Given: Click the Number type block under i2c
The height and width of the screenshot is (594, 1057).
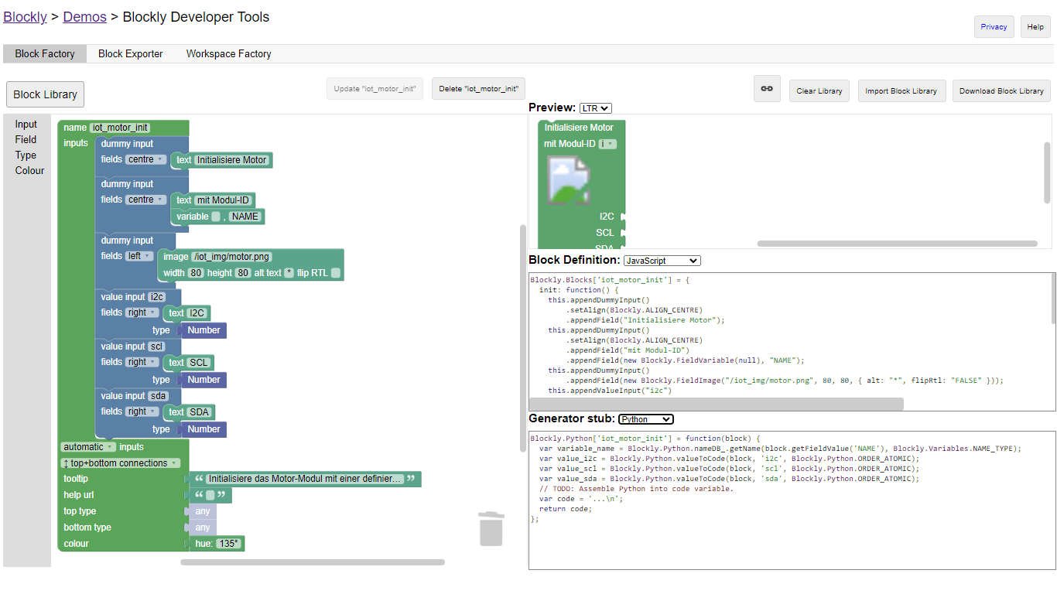Looking at the screenshot, I should click(x=204, y=330).
